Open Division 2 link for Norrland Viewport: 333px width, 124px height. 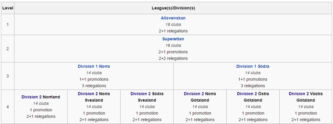click(x=32, y=97)
